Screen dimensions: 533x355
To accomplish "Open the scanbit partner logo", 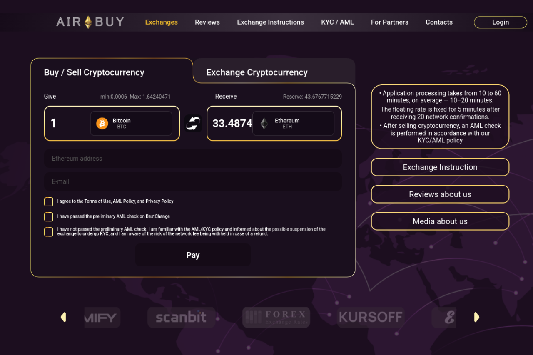I will [x=181, y=318].
